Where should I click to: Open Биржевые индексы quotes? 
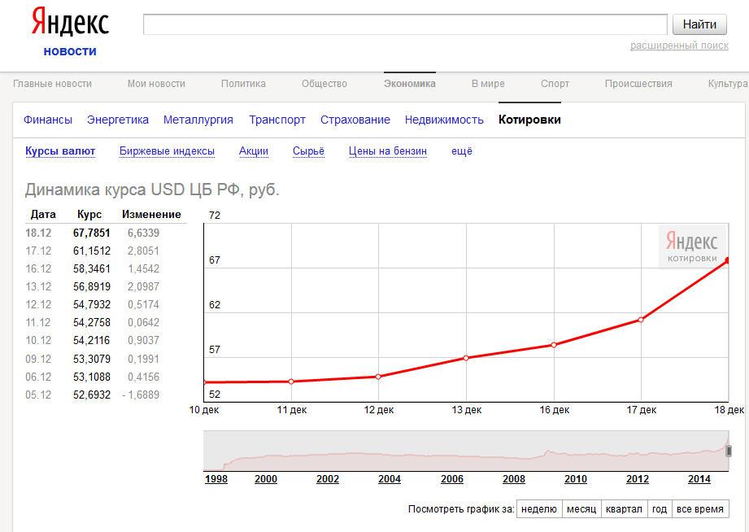click(x=167, y=151)
